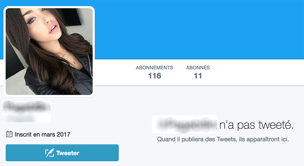Click the calendar icon beside join date
The width and height of the screenshot is (304, 166).
pyautogui.click(x=9, y=134)
